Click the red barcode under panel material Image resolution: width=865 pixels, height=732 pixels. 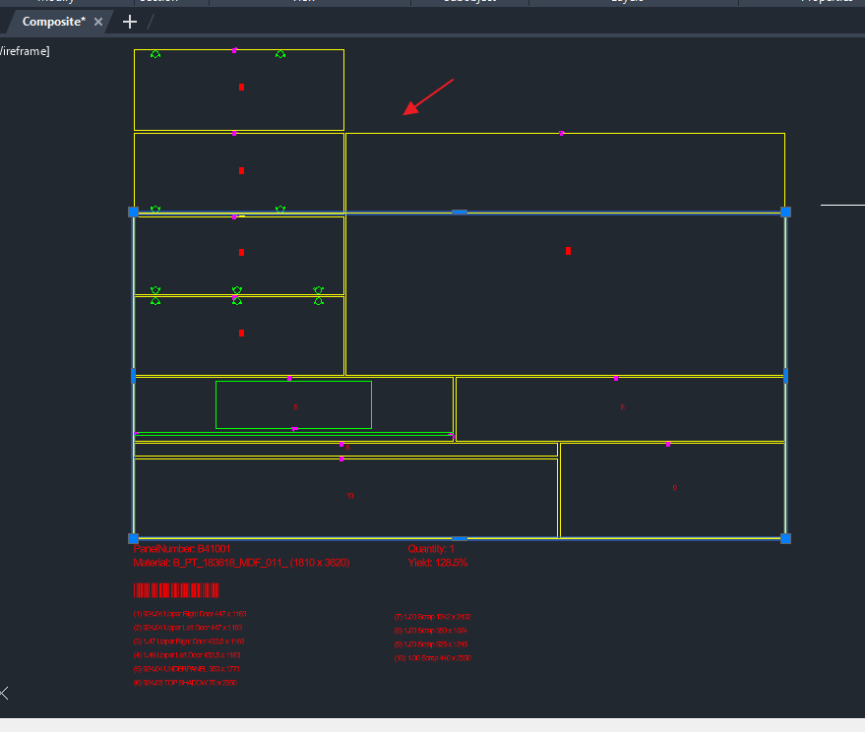click(x=176, y=590)
